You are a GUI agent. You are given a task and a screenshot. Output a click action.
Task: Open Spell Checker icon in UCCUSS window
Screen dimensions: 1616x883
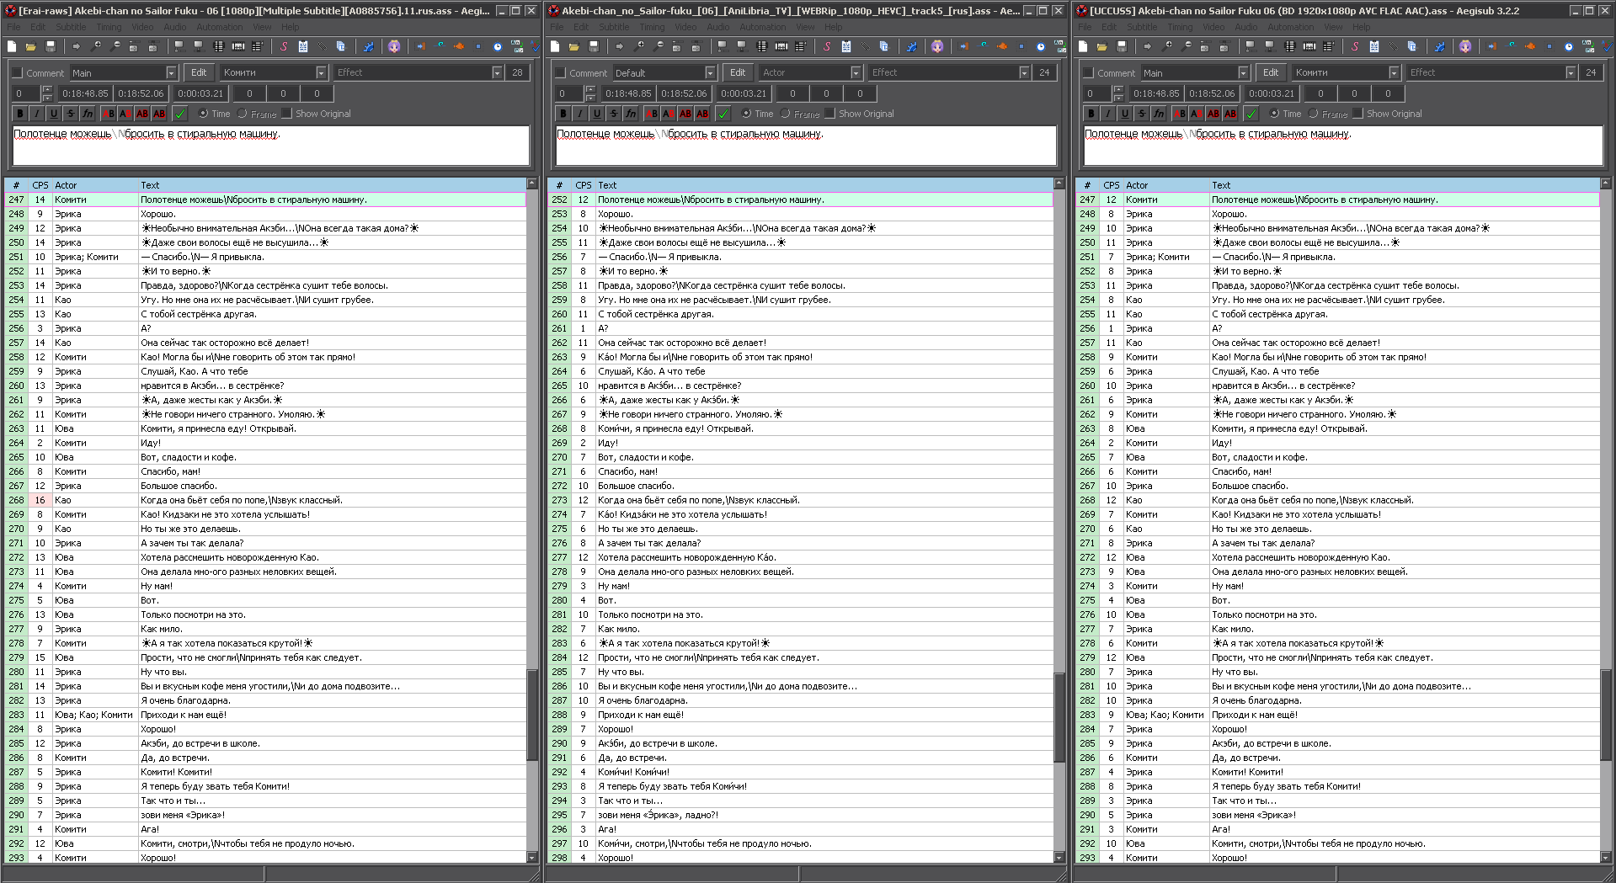pos(1607,46)
